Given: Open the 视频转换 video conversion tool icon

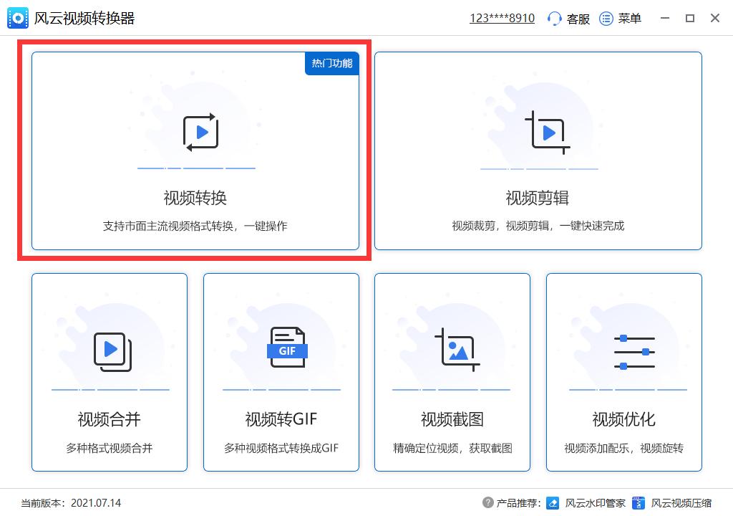Looking at the screenshot, I should click(198, 133).
